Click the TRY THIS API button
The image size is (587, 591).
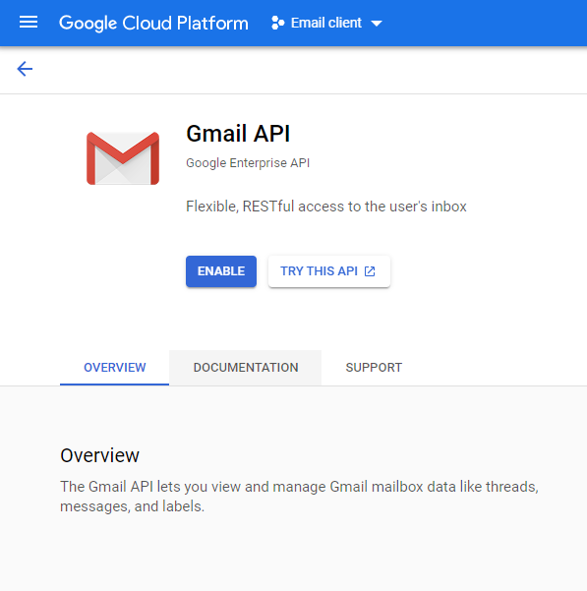tap(329, 271)
